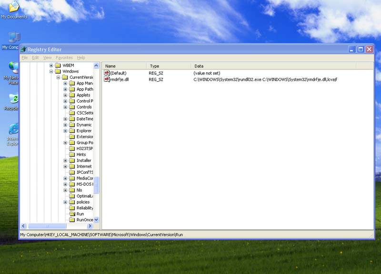Click the Hints folder icon in tree

coord(72,155)
